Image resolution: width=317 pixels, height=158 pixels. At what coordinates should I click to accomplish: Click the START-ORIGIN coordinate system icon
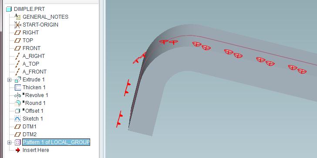pos(18,25)
